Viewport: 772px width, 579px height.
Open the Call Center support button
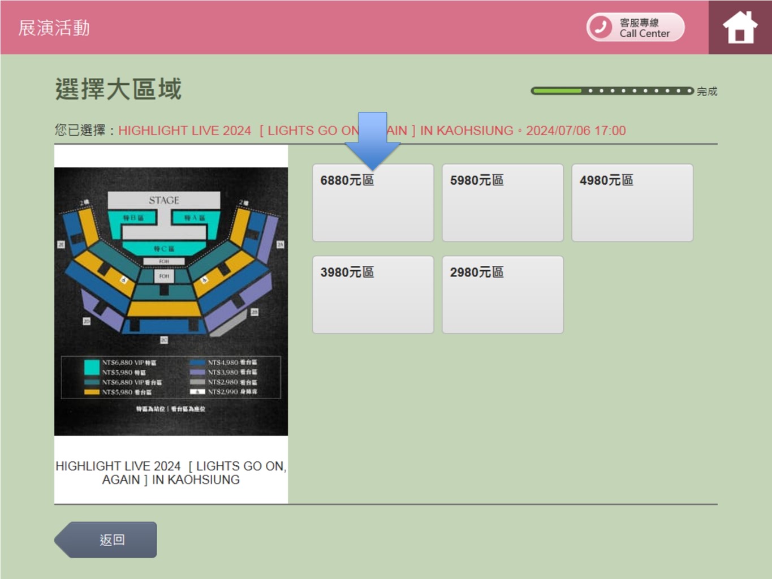pos(635,27)
